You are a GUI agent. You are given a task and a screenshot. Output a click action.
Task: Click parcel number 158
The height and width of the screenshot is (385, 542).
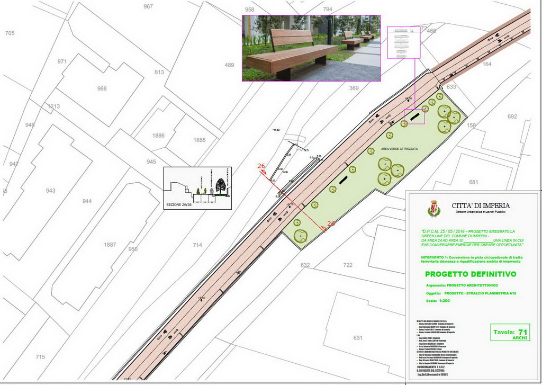[471, 125]
